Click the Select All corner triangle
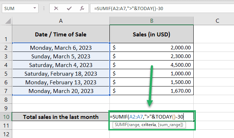This screenshot has width=234, height=138. (8, 21)
